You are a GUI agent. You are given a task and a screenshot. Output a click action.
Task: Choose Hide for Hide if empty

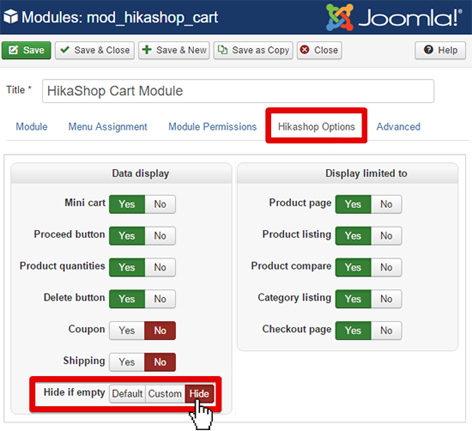199,394
